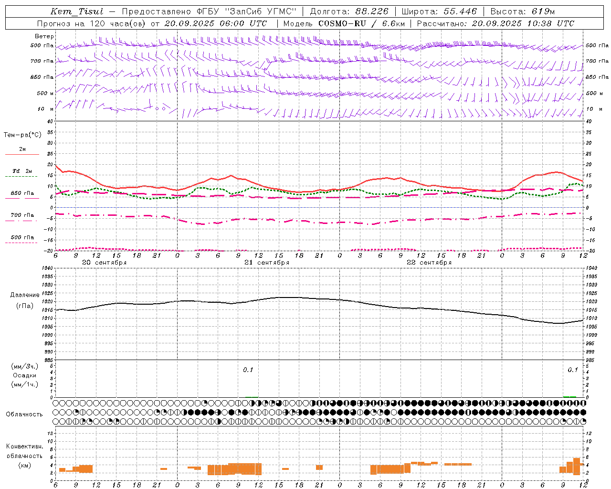
Task: Click the (мм/3ч.) precipitation unit label
Action: (x=25, y=366)
